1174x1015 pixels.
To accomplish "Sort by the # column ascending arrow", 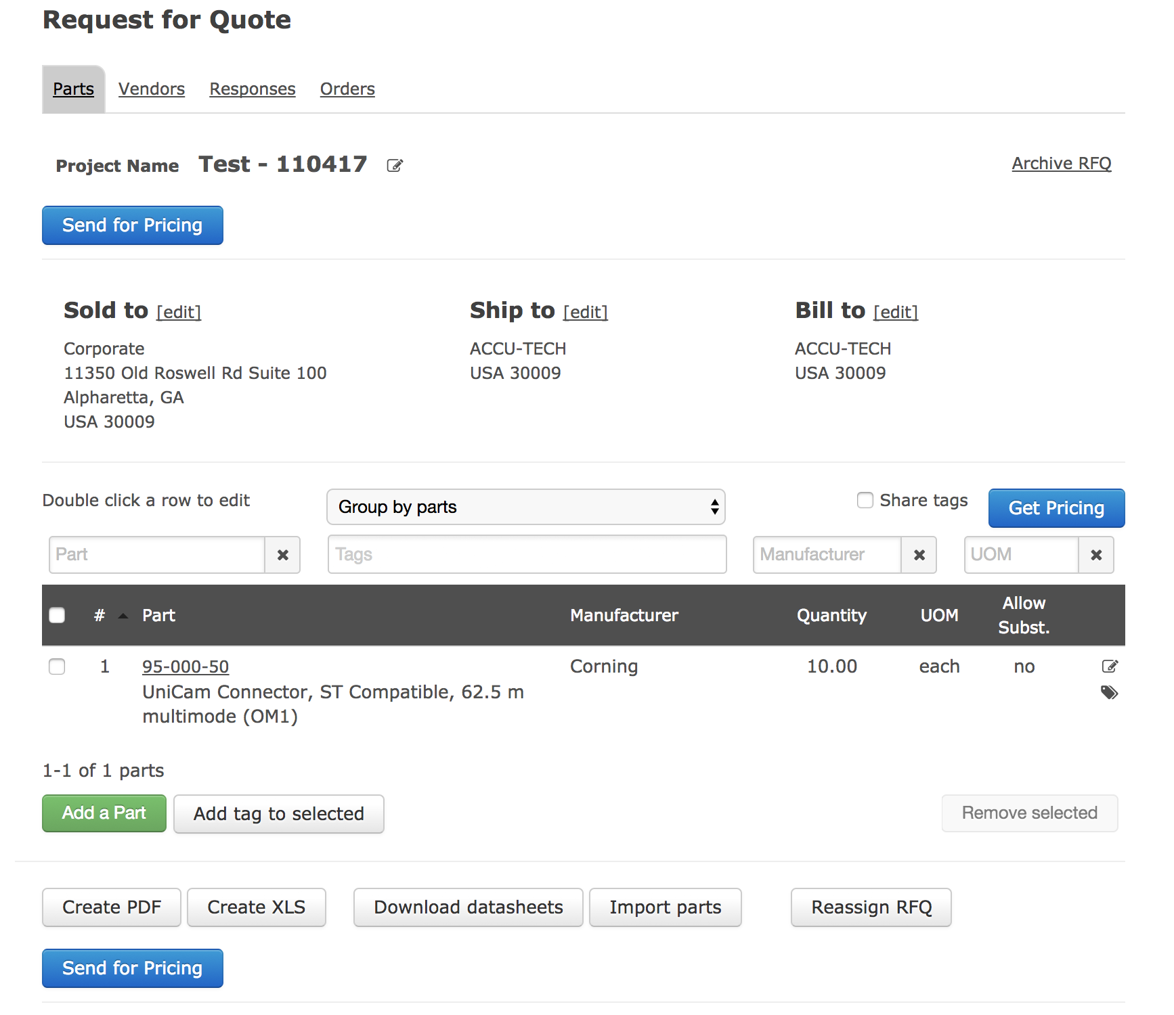I will tap(123, 616).
